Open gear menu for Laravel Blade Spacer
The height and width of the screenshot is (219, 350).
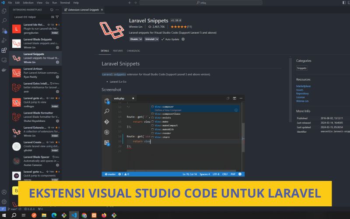tap(57, 165)
